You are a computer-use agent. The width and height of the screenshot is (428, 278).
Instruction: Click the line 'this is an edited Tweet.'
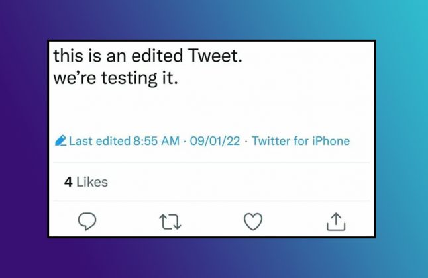[x=148, y=57]
